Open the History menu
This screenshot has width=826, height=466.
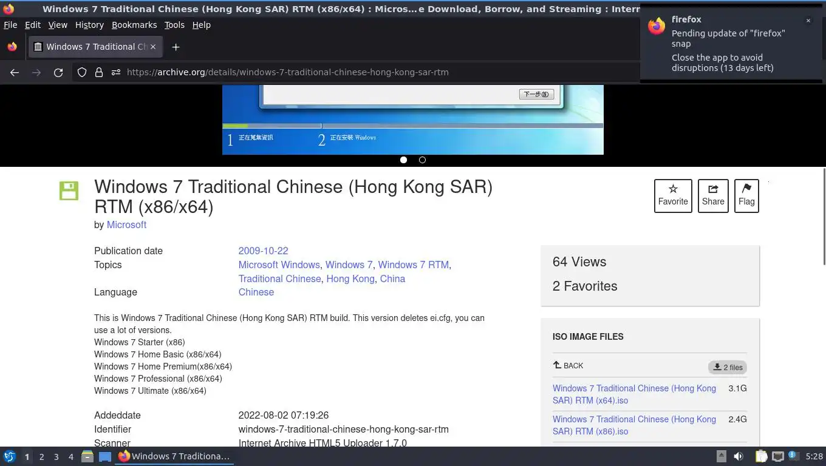(x=89, y=25)
